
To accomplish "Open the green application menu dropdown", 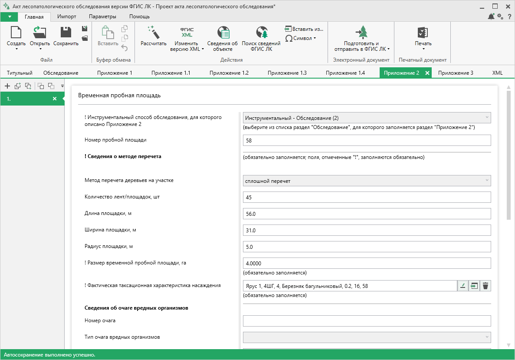I will (9, 17).
